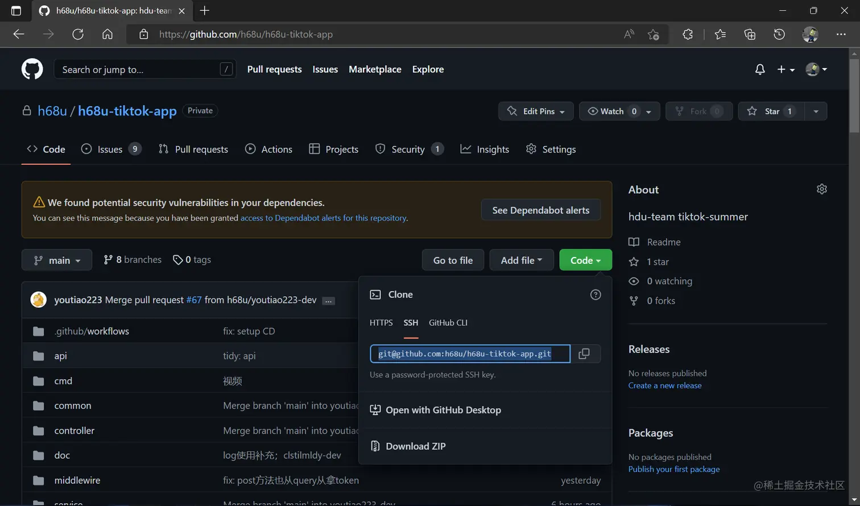Click the page vertical scrollbar thumb
The image size is (860, 506).
[x=854, y=96]
